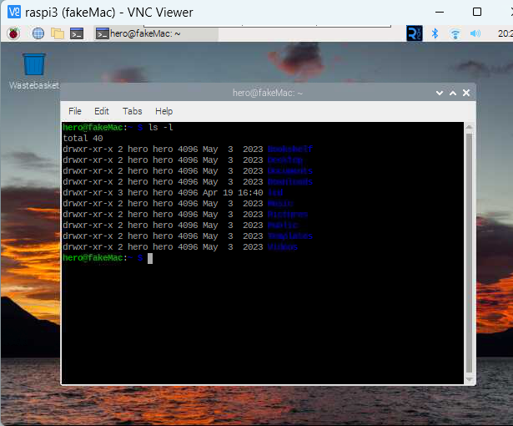Click the RealVNC server tray icon
513x426 pixels.
coord(414,33)
